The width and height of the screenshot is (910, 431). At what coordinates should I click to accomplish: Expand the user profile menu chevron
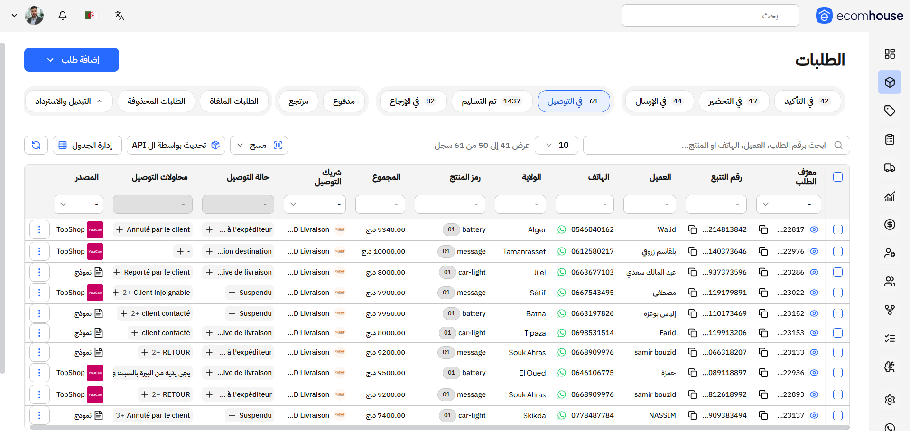coord(14,16)
